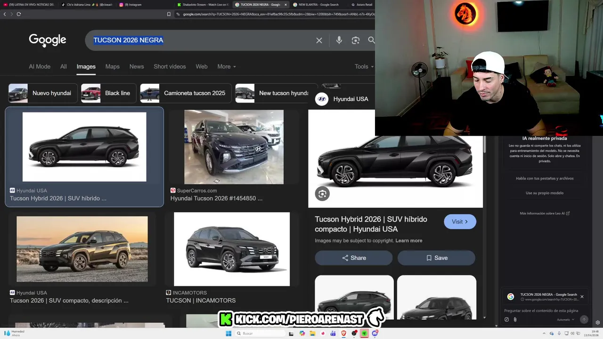Screen dimensions: 603x339
Task: Click the magnifier search icon
Action: coord(371,40)
